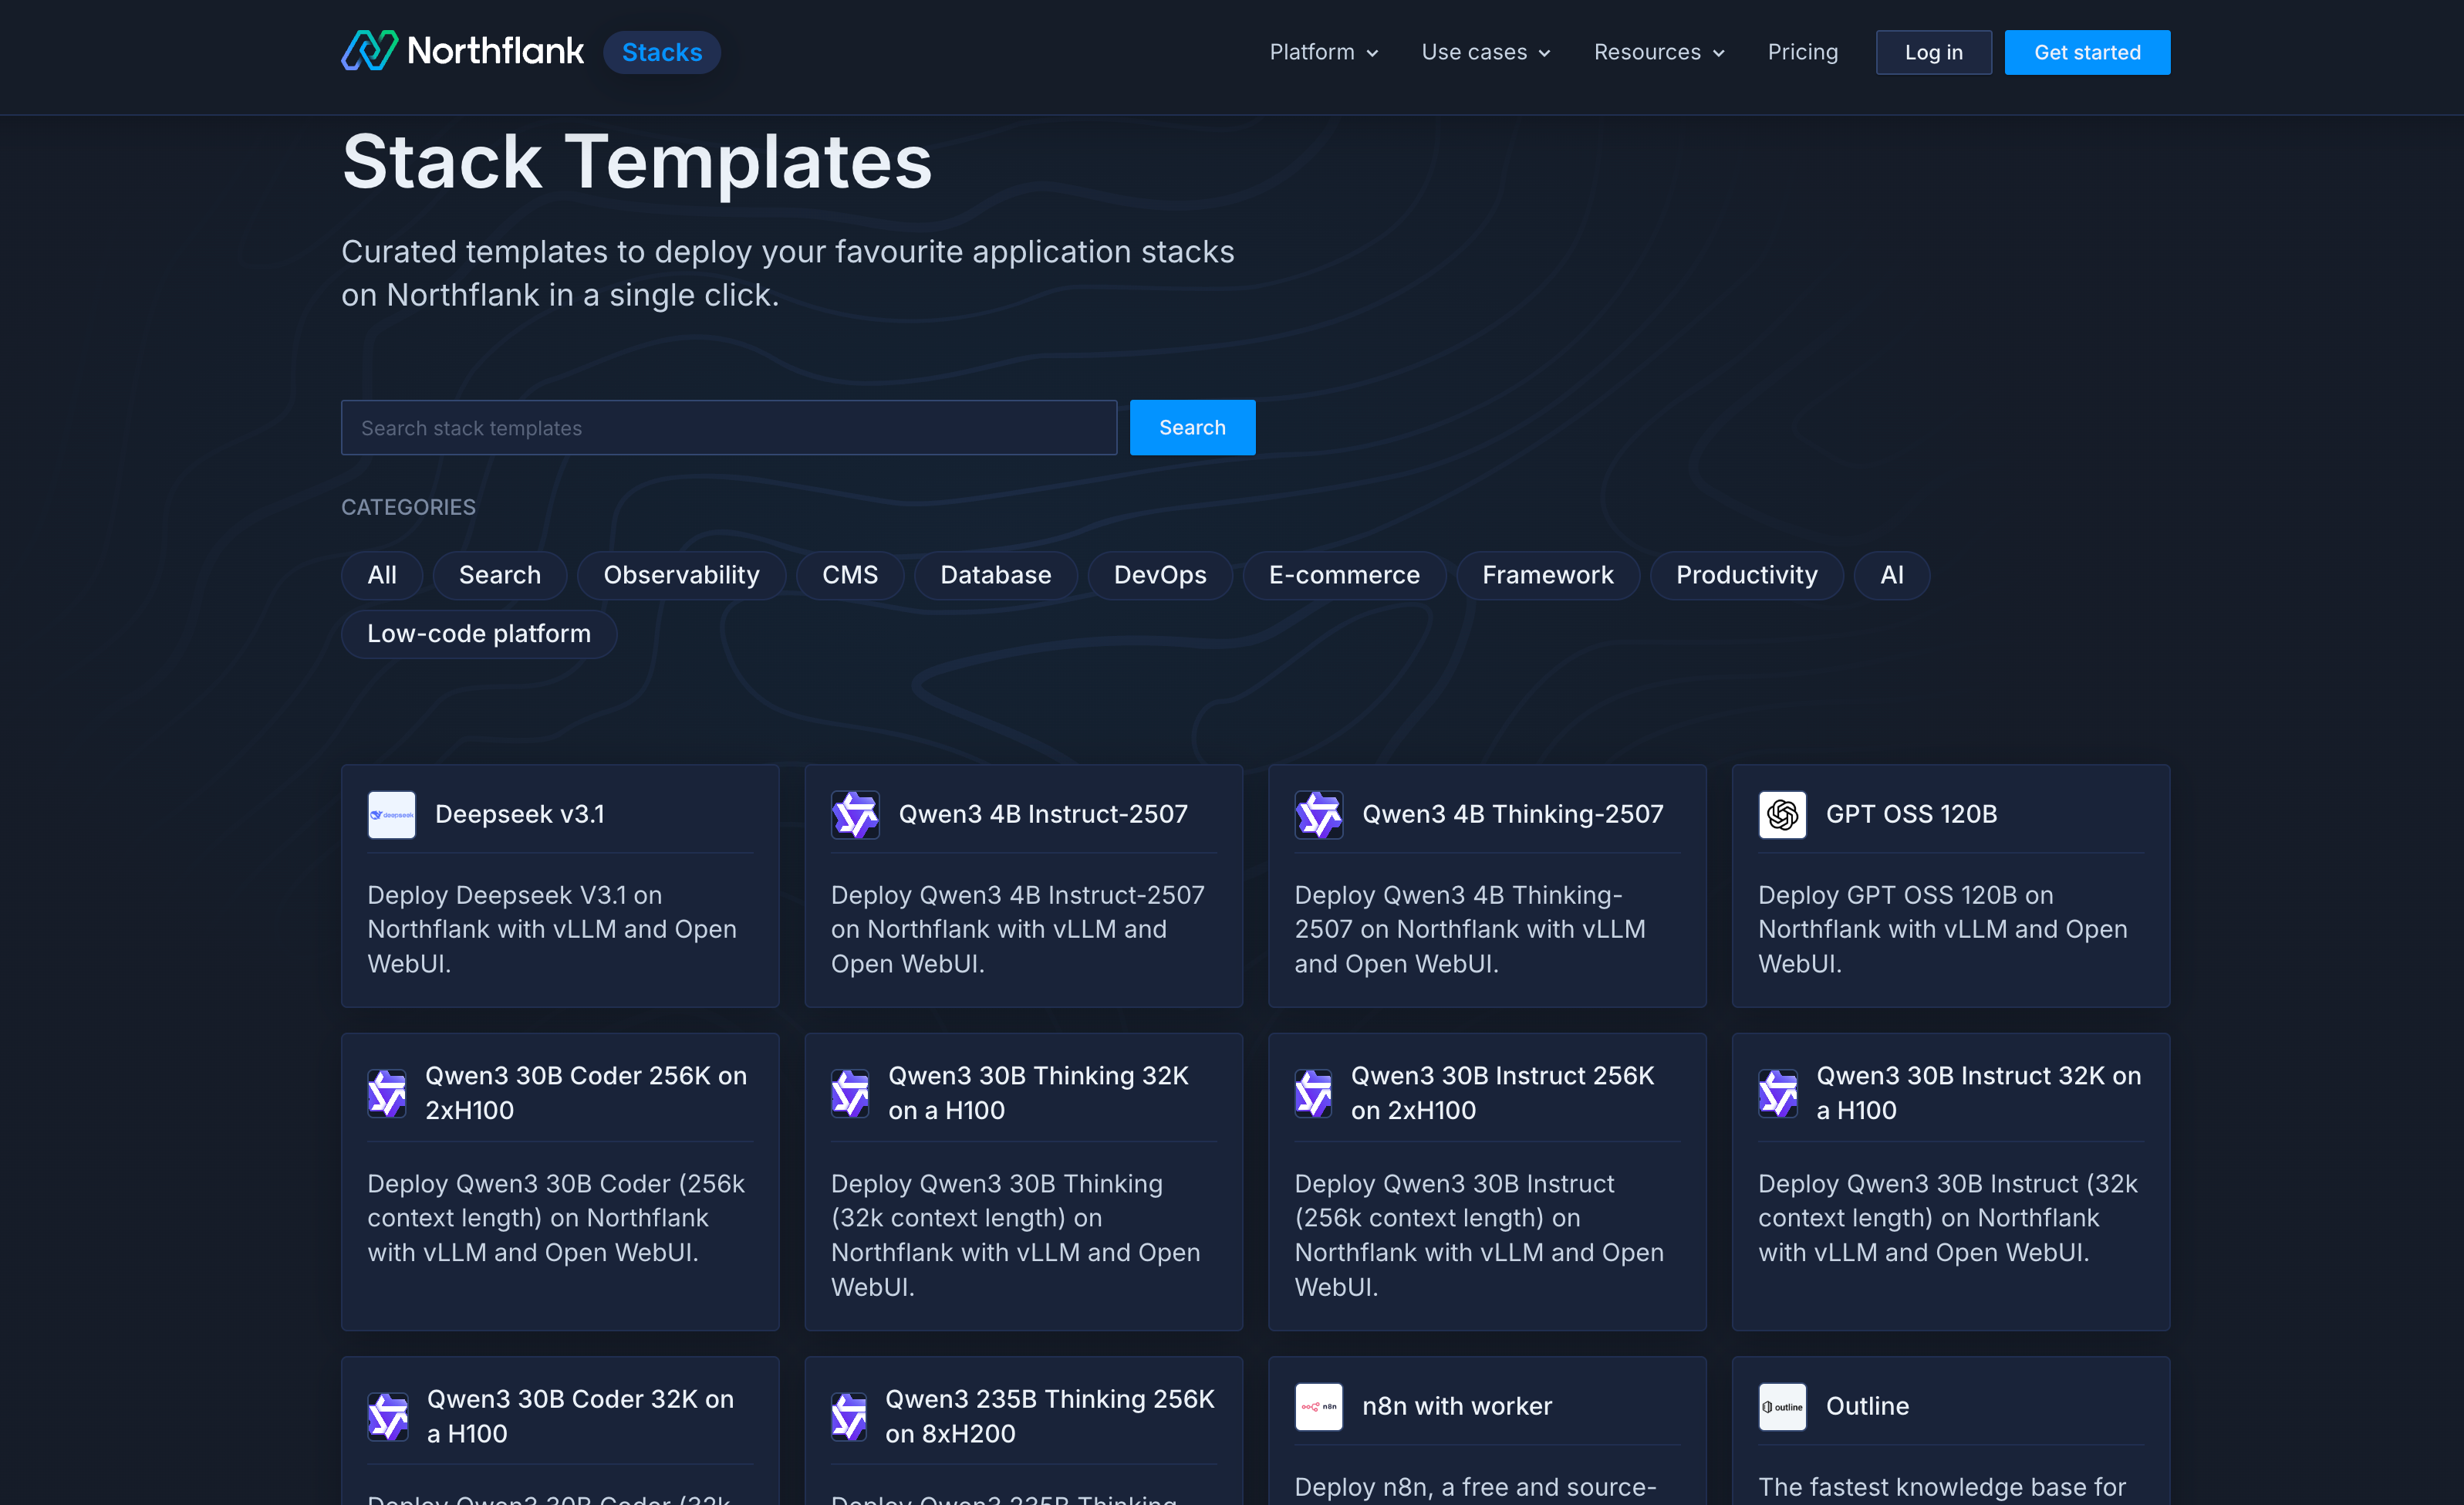2464x1505 pixels.
Task: Select the Search category filter
Action: [500, 576]
